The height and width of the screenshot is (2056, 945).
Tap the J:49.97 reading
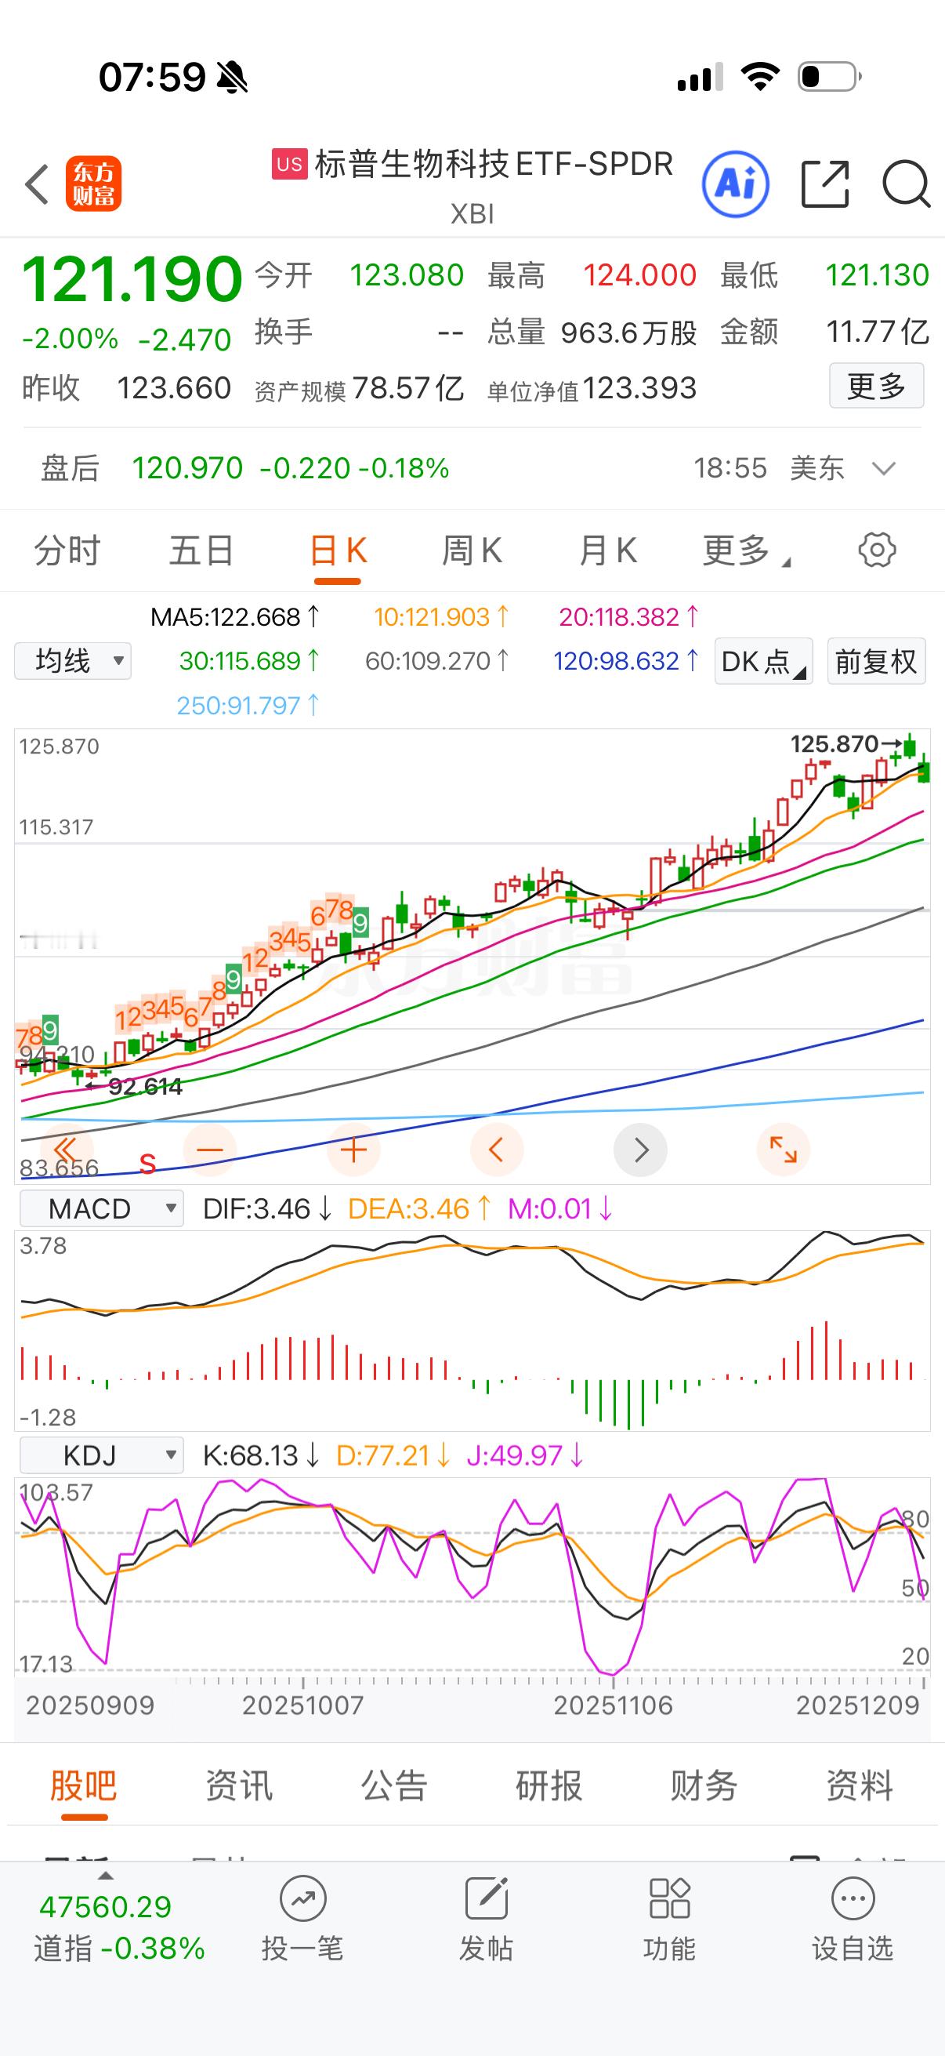point(526,1456)
